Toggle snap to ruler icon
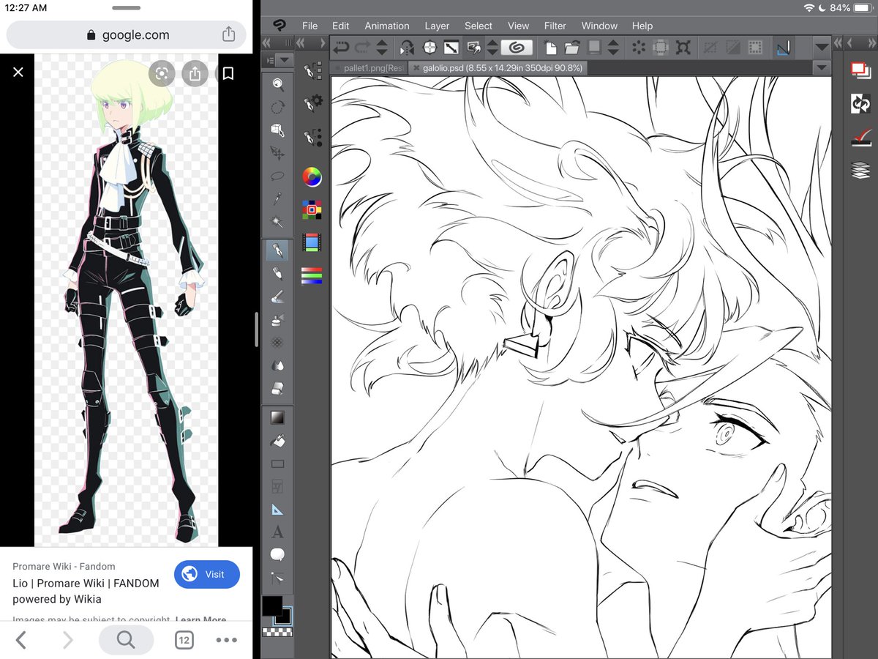Screen dimensions: 878x659 click(784, 48)
